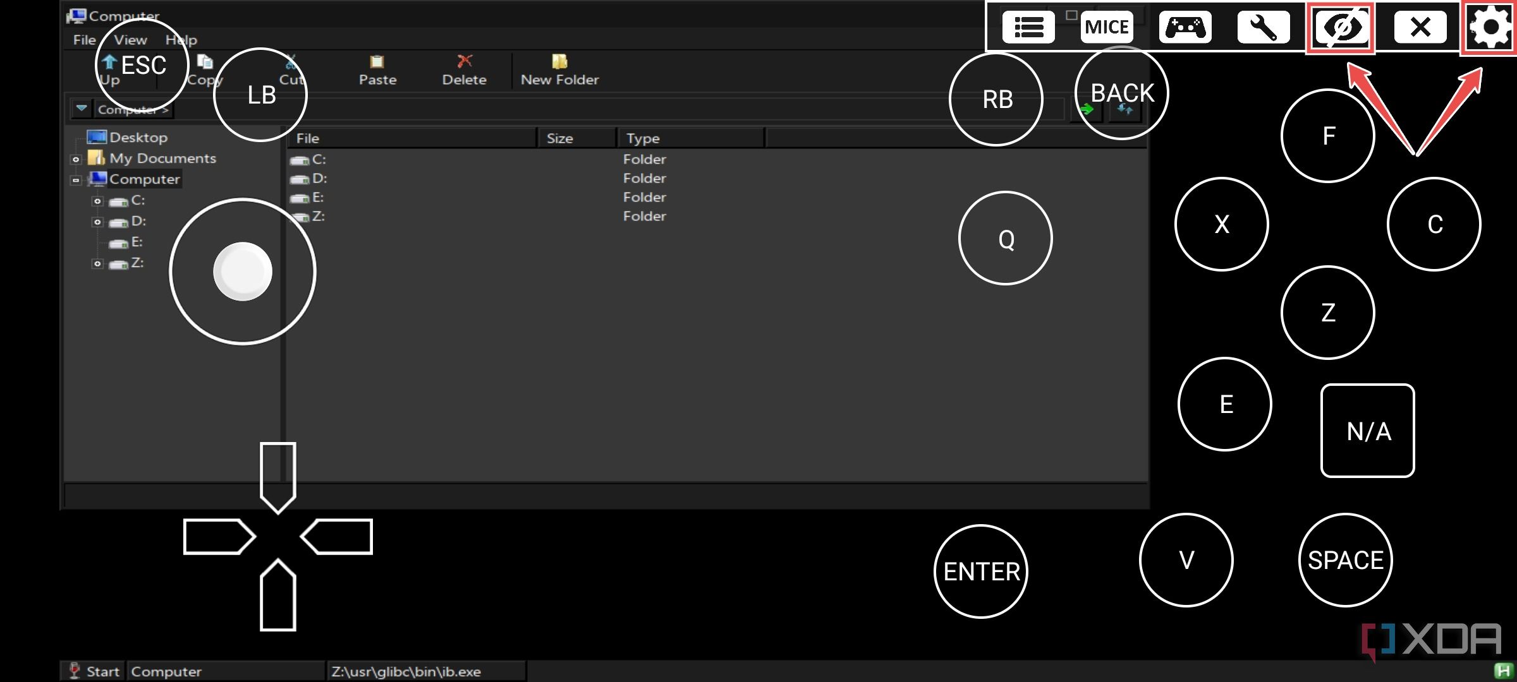Select Computer in the folder tree
Image resolution: width=1517 pixels, height=682 pixels.
145,179
